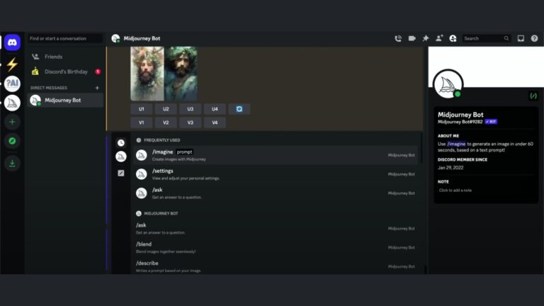Viewport: 544px width, 306px height.
Task: Click Find or start a conversation field
Action: [x=65, y=38]
